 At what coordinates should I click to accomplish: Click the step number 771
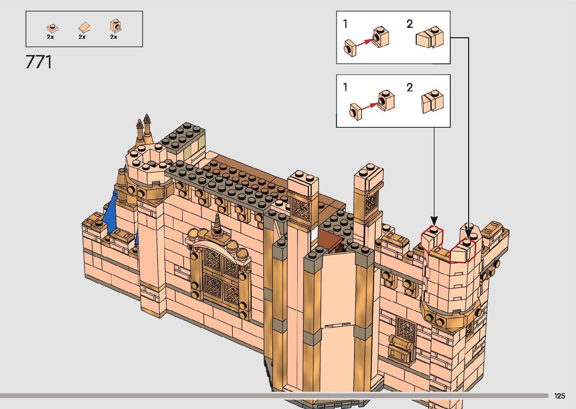click(x=39, y=62)
